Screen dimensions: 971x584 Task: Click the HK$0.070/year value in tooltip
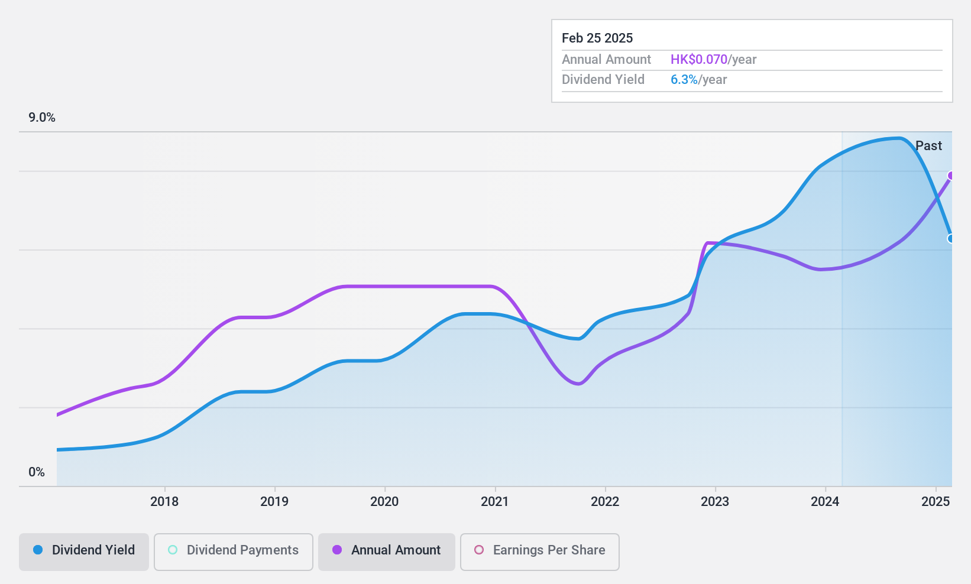[x=713, y=59]
